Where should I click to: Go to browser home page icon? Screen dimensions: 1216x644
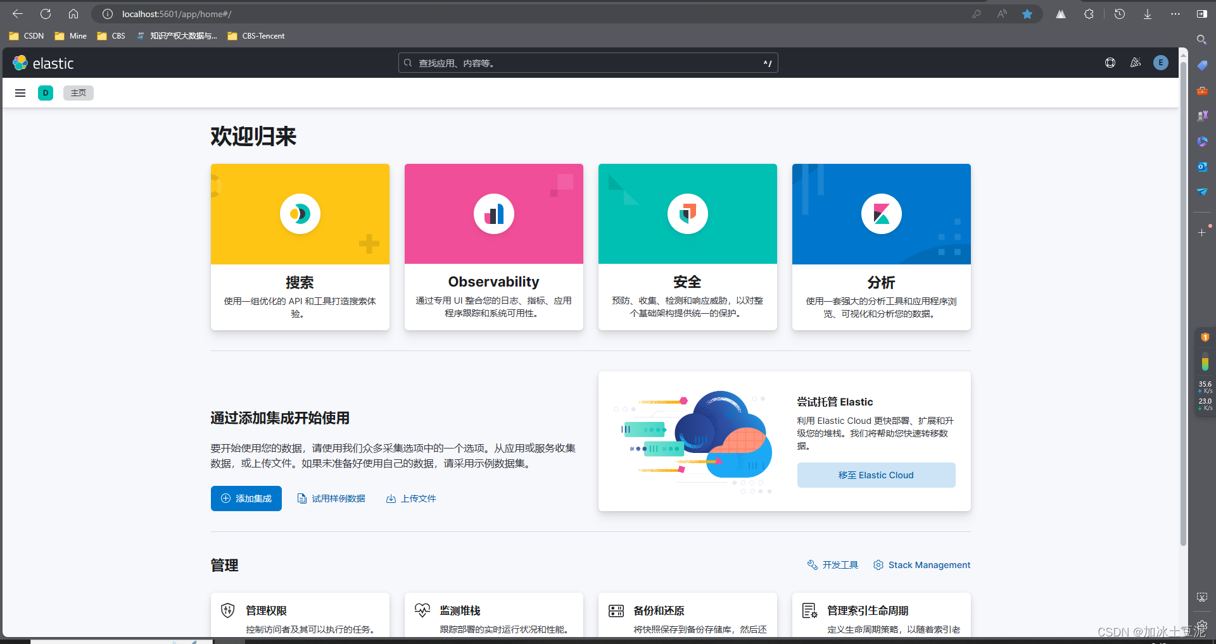tap(73, 14)
